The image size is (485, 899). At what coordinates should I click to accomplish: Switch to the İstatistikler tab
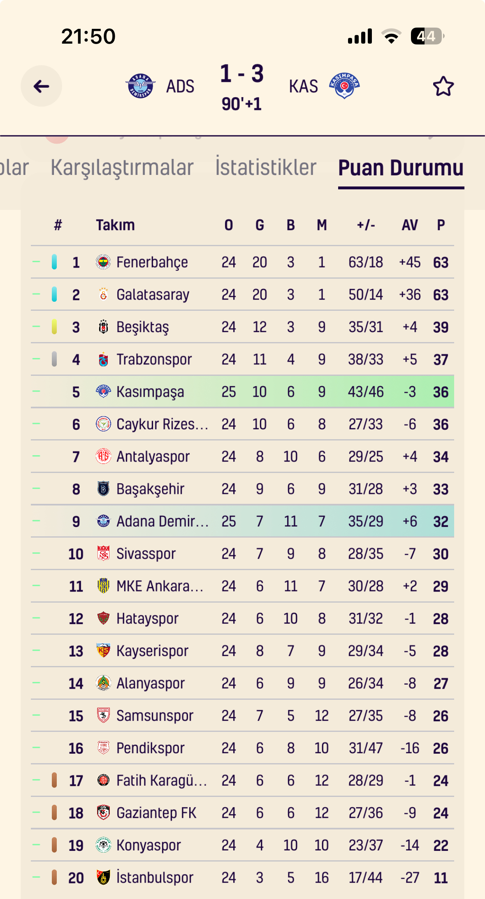point(266,168)
